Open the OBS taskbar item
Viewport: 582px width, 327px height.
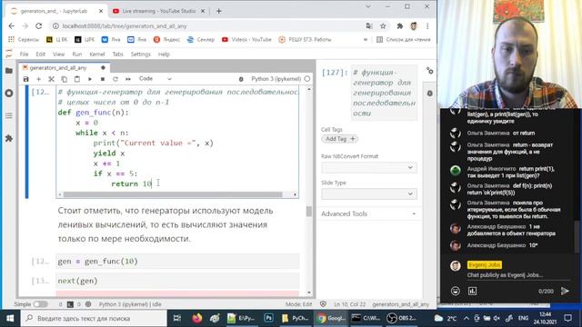tap(402, 318)
